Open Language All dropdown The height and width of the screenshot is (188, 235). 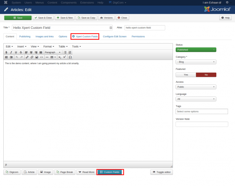196,99
